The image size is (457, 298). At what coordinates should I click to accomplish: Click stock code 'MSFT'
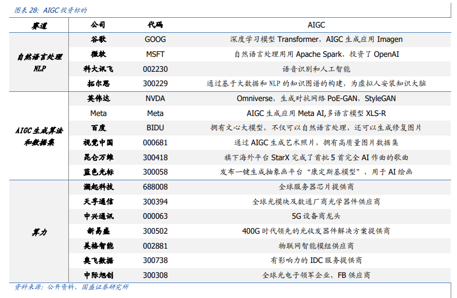click(x=155, y=54)
